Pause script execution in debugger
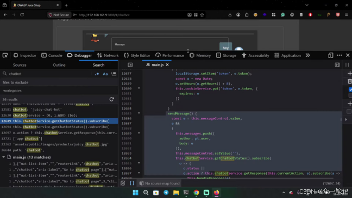Viewport: 352px width, 198px height. [347, 65]
